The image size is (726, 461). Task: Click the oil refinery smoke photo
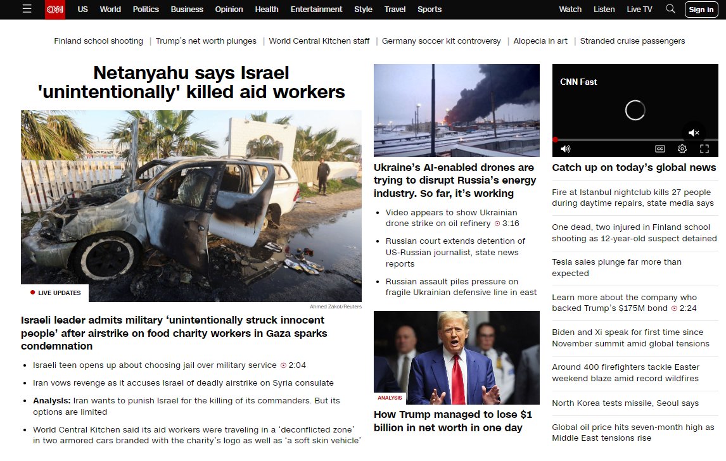[457, 110]
